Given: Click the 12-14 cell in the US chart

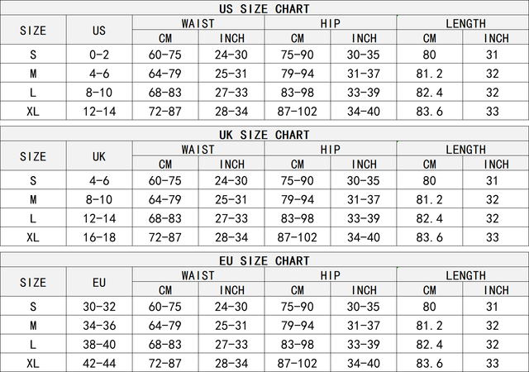Looking at the screenshot, I should tap(99, 112).
